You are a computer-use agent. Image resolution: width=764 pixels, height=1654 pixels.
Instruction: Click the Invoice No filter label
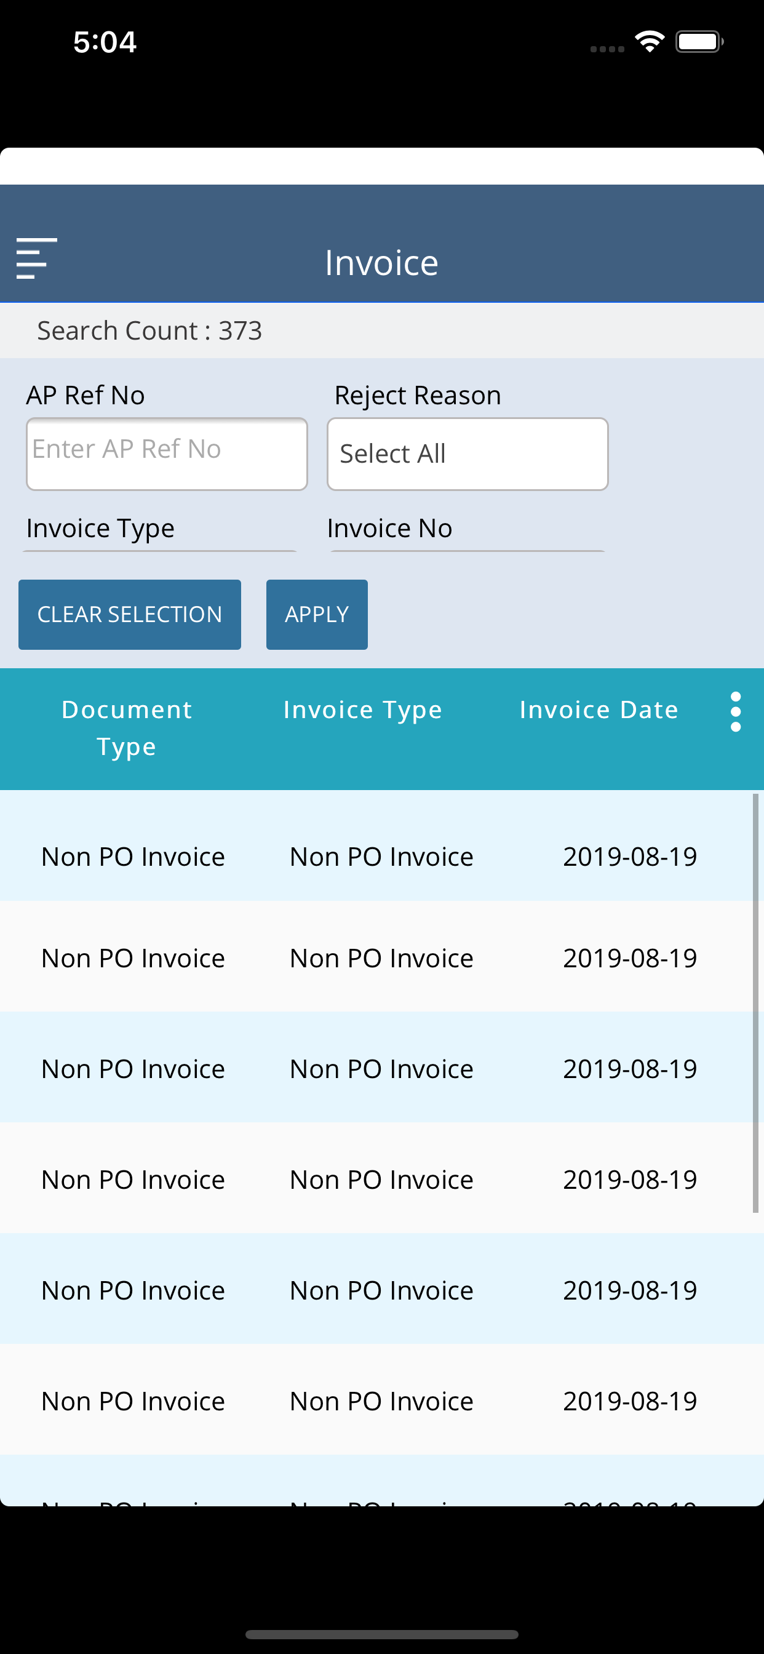tap(390, 529)
